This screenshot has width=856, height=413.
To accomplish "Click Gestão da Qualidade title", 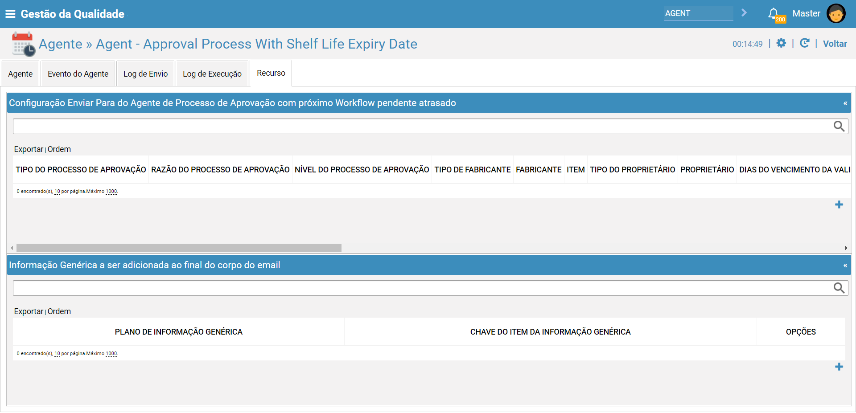I will tap(72, 14).
